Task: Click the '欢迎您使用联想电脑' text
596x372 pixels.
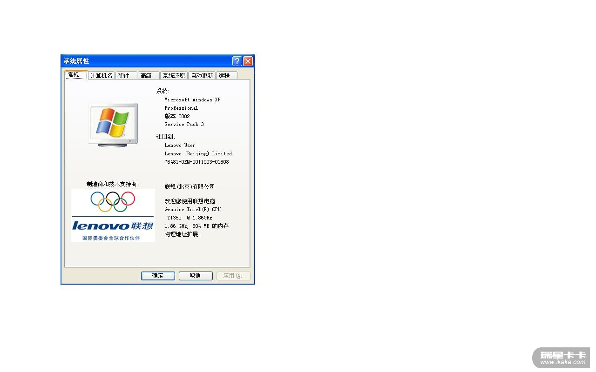Action: 190,201
